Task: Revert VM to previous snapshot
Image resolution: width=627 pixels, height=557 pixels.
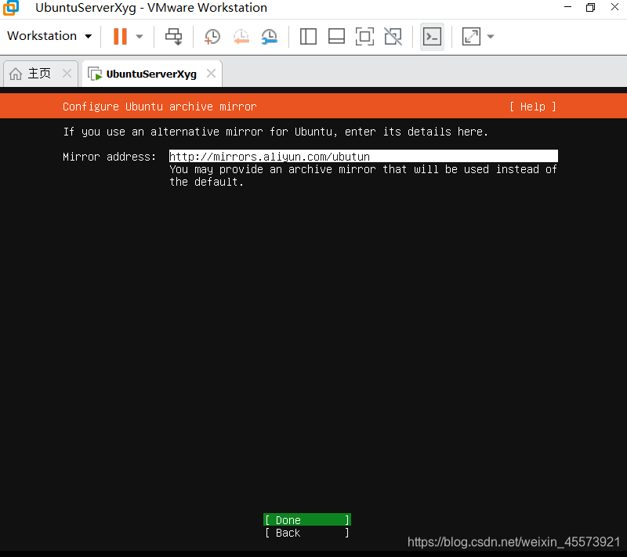Action: pos(241,36)
